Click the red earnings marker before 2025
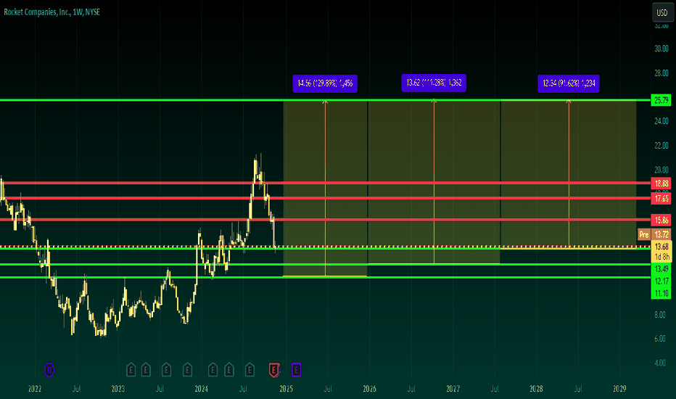The image size is (676, 399). (x=274, y=370)
